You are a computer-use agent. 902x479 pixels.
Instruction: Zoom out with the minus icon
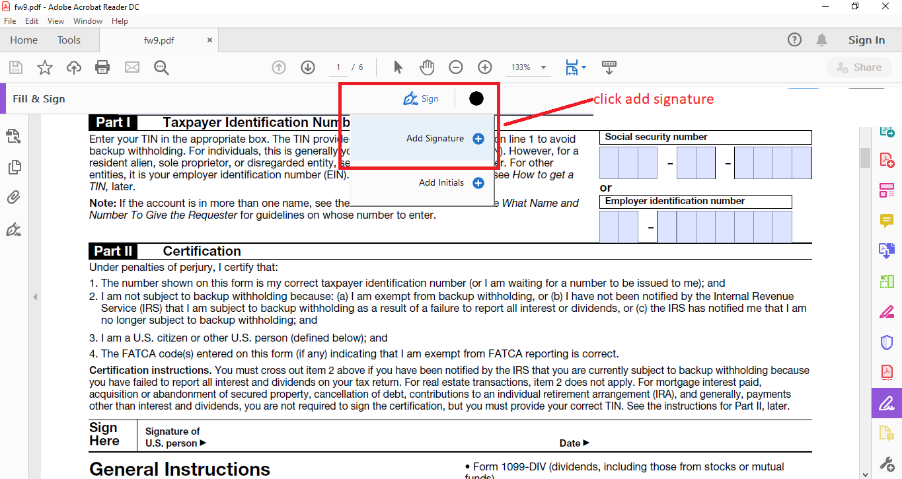pyautogui.click(x=456, y=67)
